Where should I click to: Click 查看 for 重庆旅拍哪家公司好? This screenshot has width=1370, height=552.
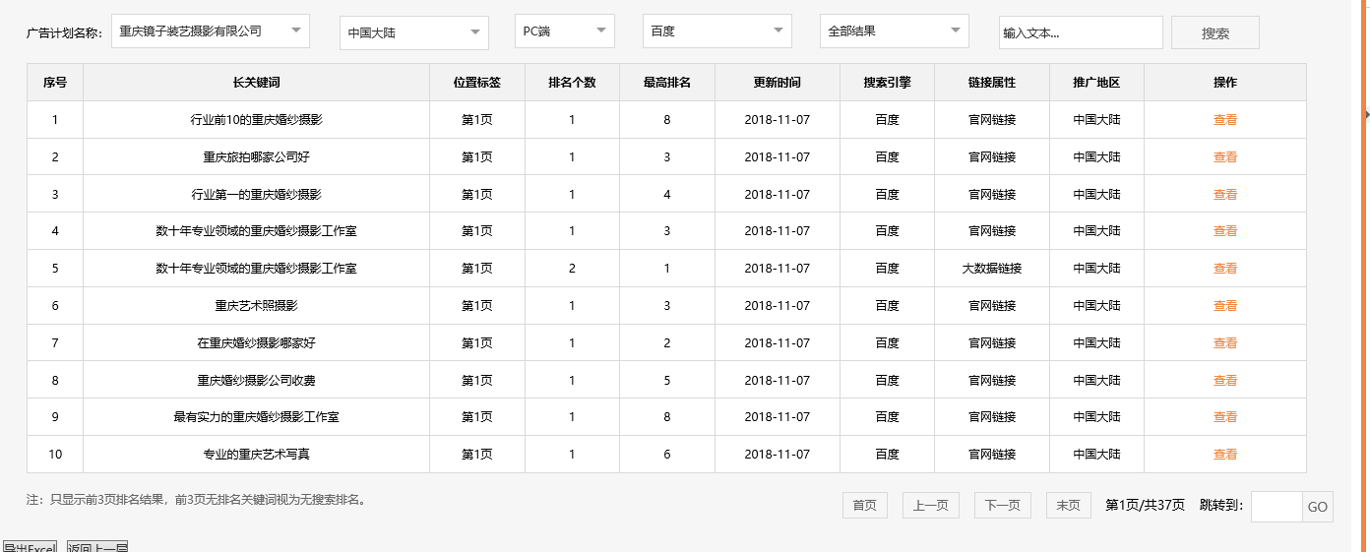(1225, 157)
